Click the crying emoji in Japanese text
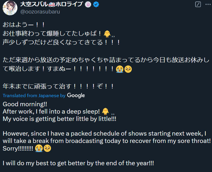This screenshot has width=212, height=172. tap(120, 69)
